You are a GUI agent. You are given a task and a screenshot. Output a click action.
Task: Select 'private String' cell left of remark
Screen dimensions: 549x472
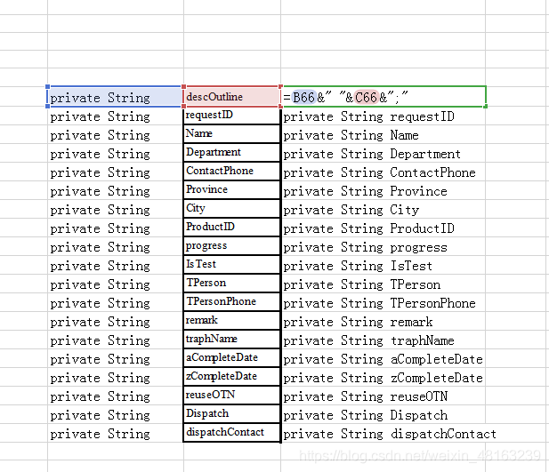point(115,322)
